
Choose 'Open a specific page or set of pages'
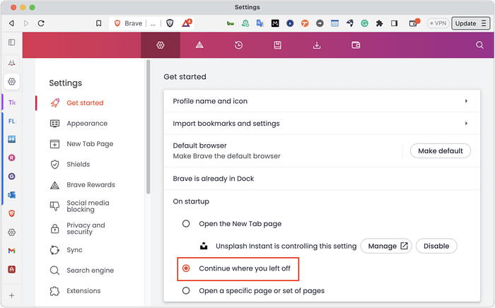pyautogui.click(x=186, y=290)
